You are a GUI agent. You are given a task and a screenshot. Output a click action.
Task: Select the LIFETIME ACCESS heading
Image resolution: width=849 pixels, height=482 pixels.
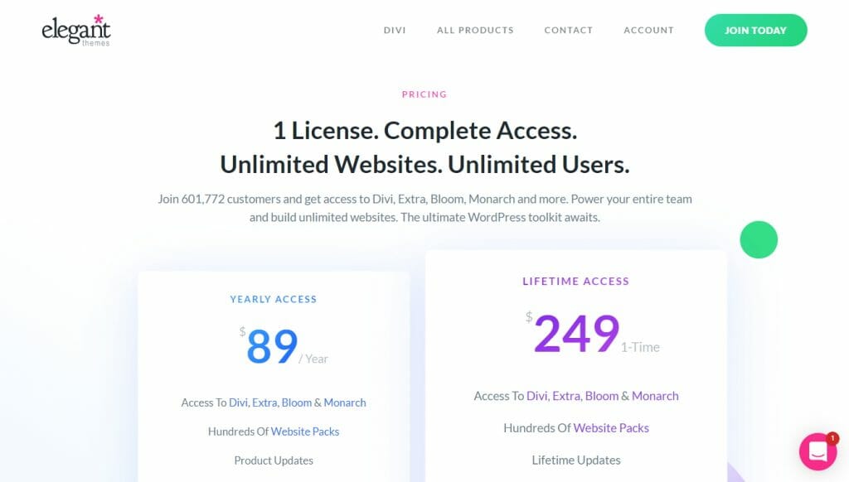(576, 282)
